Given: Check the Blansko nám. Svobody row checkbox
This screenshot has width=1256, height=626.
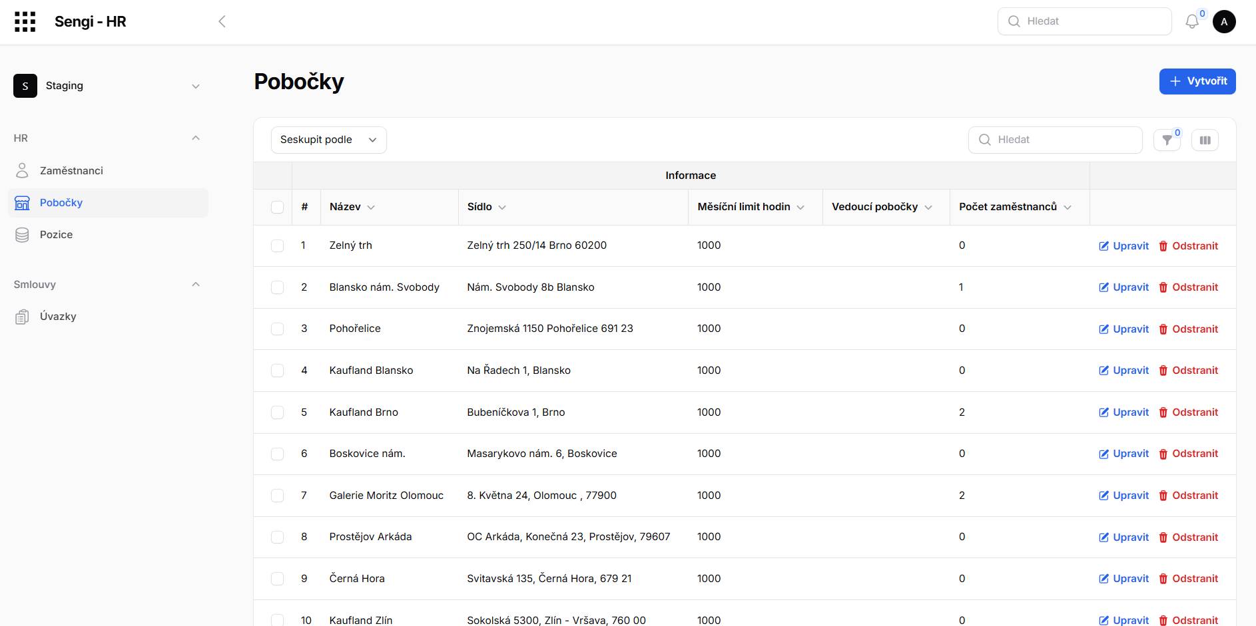Looking at the screenshot, I should (278, 287).
